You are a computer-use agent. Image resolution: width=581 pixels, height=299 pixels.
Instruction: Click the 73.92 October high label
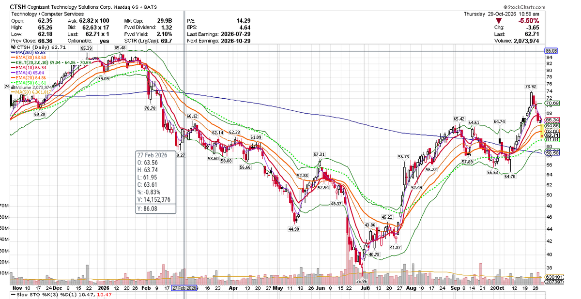coord(531,87)
